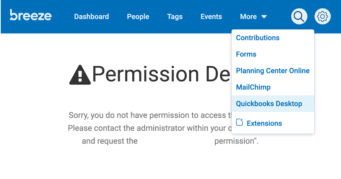Open the search magnifier icon

pos(299,16)
